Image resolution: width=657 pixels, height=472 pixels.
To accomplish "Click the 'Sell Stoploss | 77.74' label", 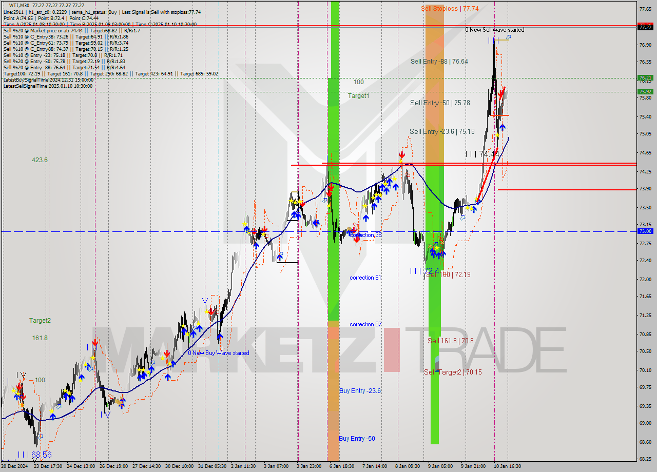I will click(450, 9).
